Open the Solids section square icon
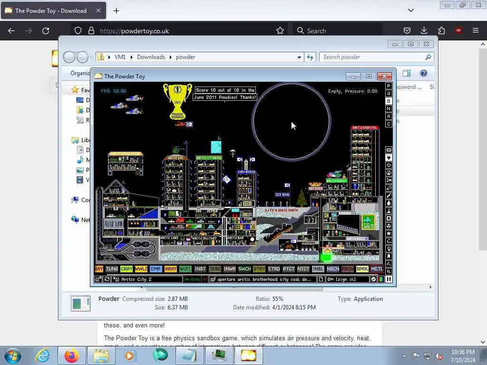This screenshot has width=487, height=365. tap(389, 218)
